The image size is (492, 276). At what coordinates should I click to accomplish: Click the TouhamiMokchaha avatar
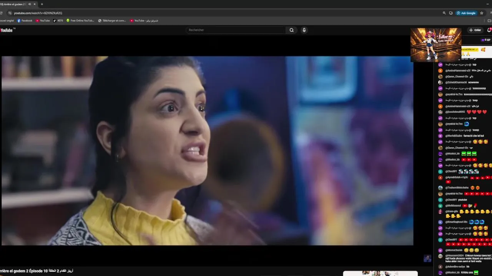pyautogui.click(x=440, y=188)
